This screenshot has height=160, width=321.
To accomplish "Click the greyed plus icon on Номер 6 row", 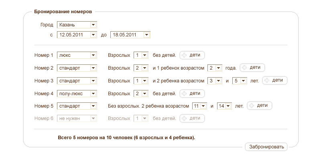I will pyautogui.click(x=185, y=118).
